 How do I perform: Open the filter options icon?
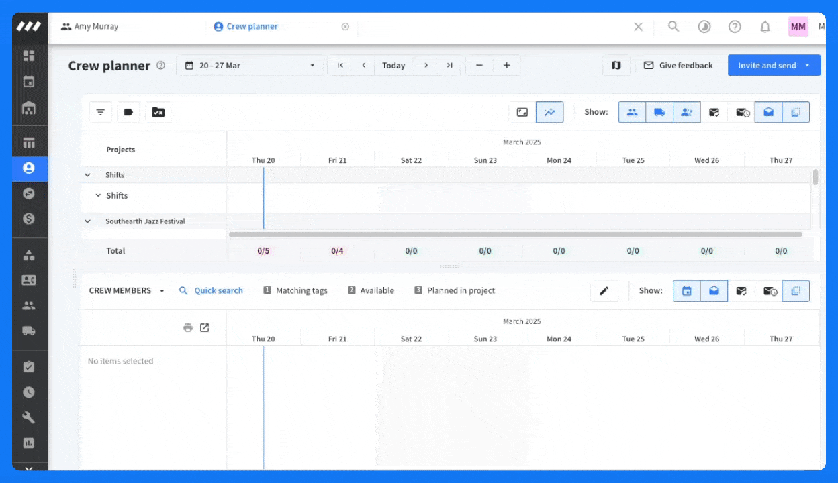(x=100, y=113)
